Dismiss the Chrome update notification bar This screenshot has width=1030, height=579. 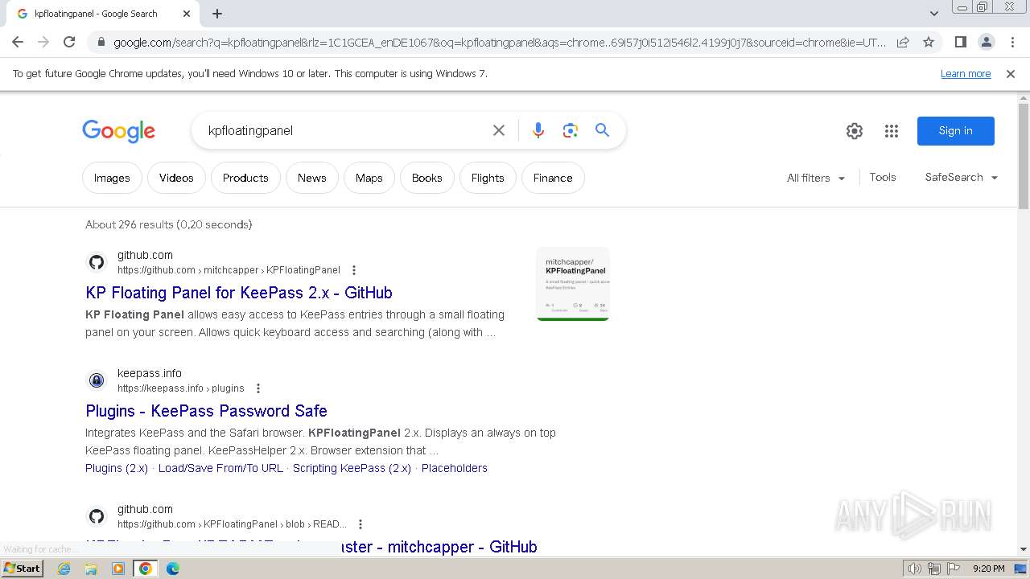1011,73
